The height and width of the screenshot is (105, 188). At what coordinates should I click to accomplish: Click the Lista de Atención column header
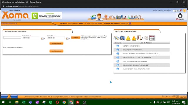(x=146, y=43)
